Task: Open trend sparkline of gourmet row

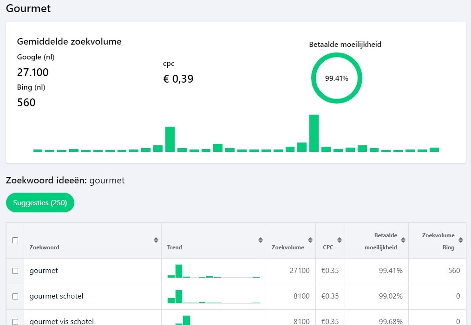Action: click(214, 271)
